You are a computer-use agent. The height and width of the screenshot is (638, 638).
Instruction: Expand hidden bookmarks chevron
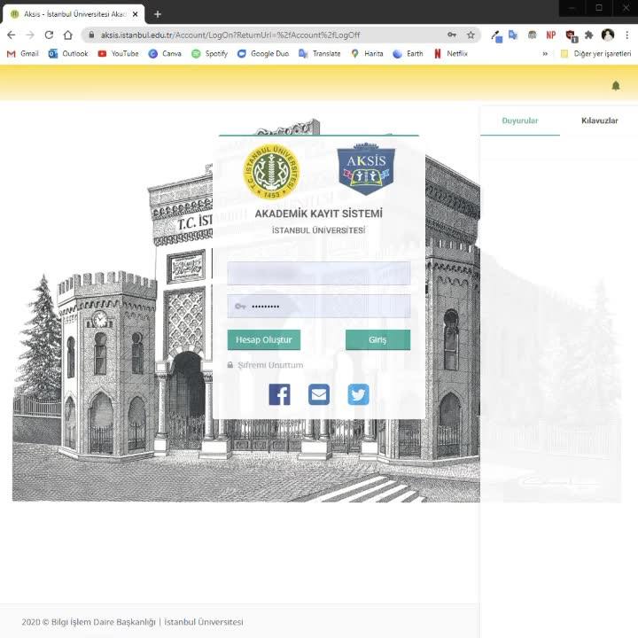pyautogui.click(x=545, y=54)
